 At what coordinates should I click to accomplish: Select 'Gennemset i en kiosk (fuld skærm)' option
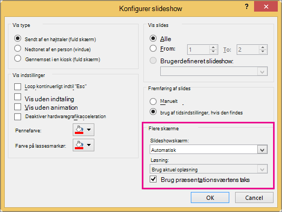point(17,59)
